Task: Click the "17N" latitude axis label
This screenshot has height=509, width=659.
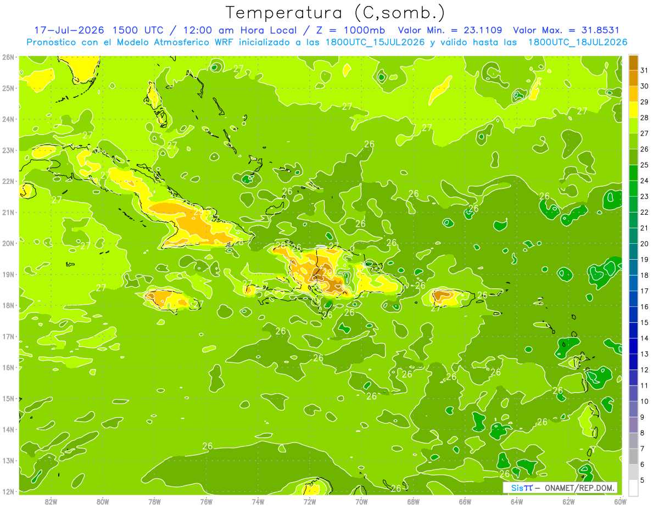Action: [x=8, y=336]
